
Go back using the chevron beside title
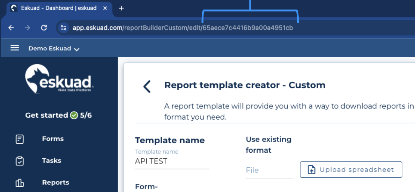(147, 87)
